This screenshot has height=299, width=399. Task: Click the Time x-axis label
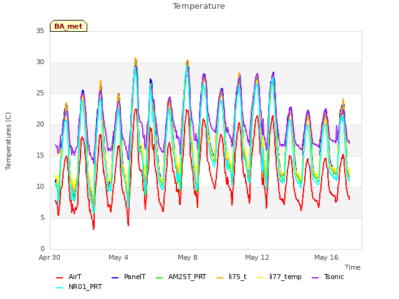pyautogui.click(x=353, y=267)
